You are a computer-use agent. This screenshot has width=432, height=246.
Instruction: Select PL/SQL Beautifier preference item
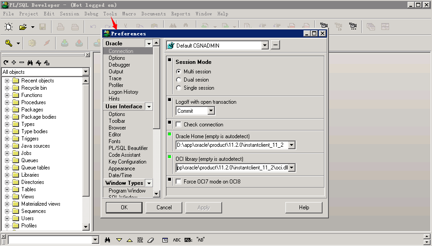(128, 148)
